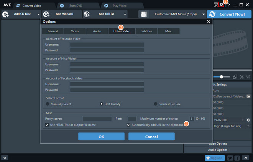Select Smallest File Size radio button
Viewport: 253px width, 162px height.
coord(156,104)
